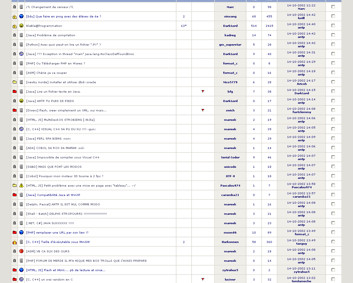Click the lock icon on the 'Ou Télécharger PHP en Warez' row
The width and height of the screenshot is (353, 283).
[15, 63]
